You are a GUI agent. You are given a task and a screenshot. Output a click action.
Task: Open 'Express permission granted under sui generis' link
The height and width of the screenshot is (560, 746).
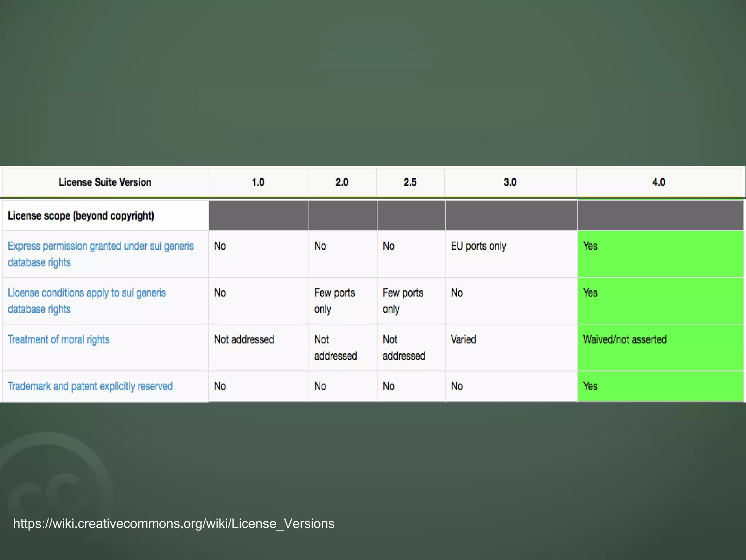tap(101, 246)
